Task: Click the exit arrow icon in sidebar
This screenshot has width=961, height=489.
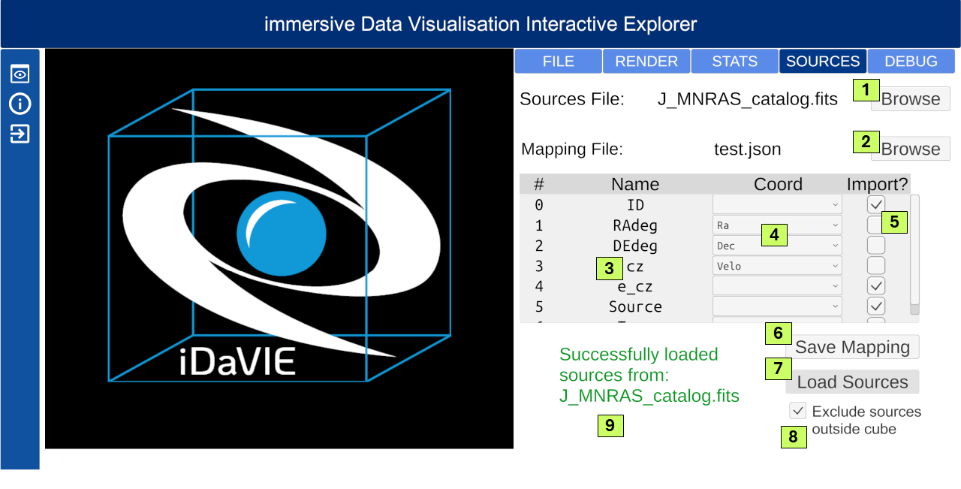Action: pyautogui.click(x=20, y=134)
